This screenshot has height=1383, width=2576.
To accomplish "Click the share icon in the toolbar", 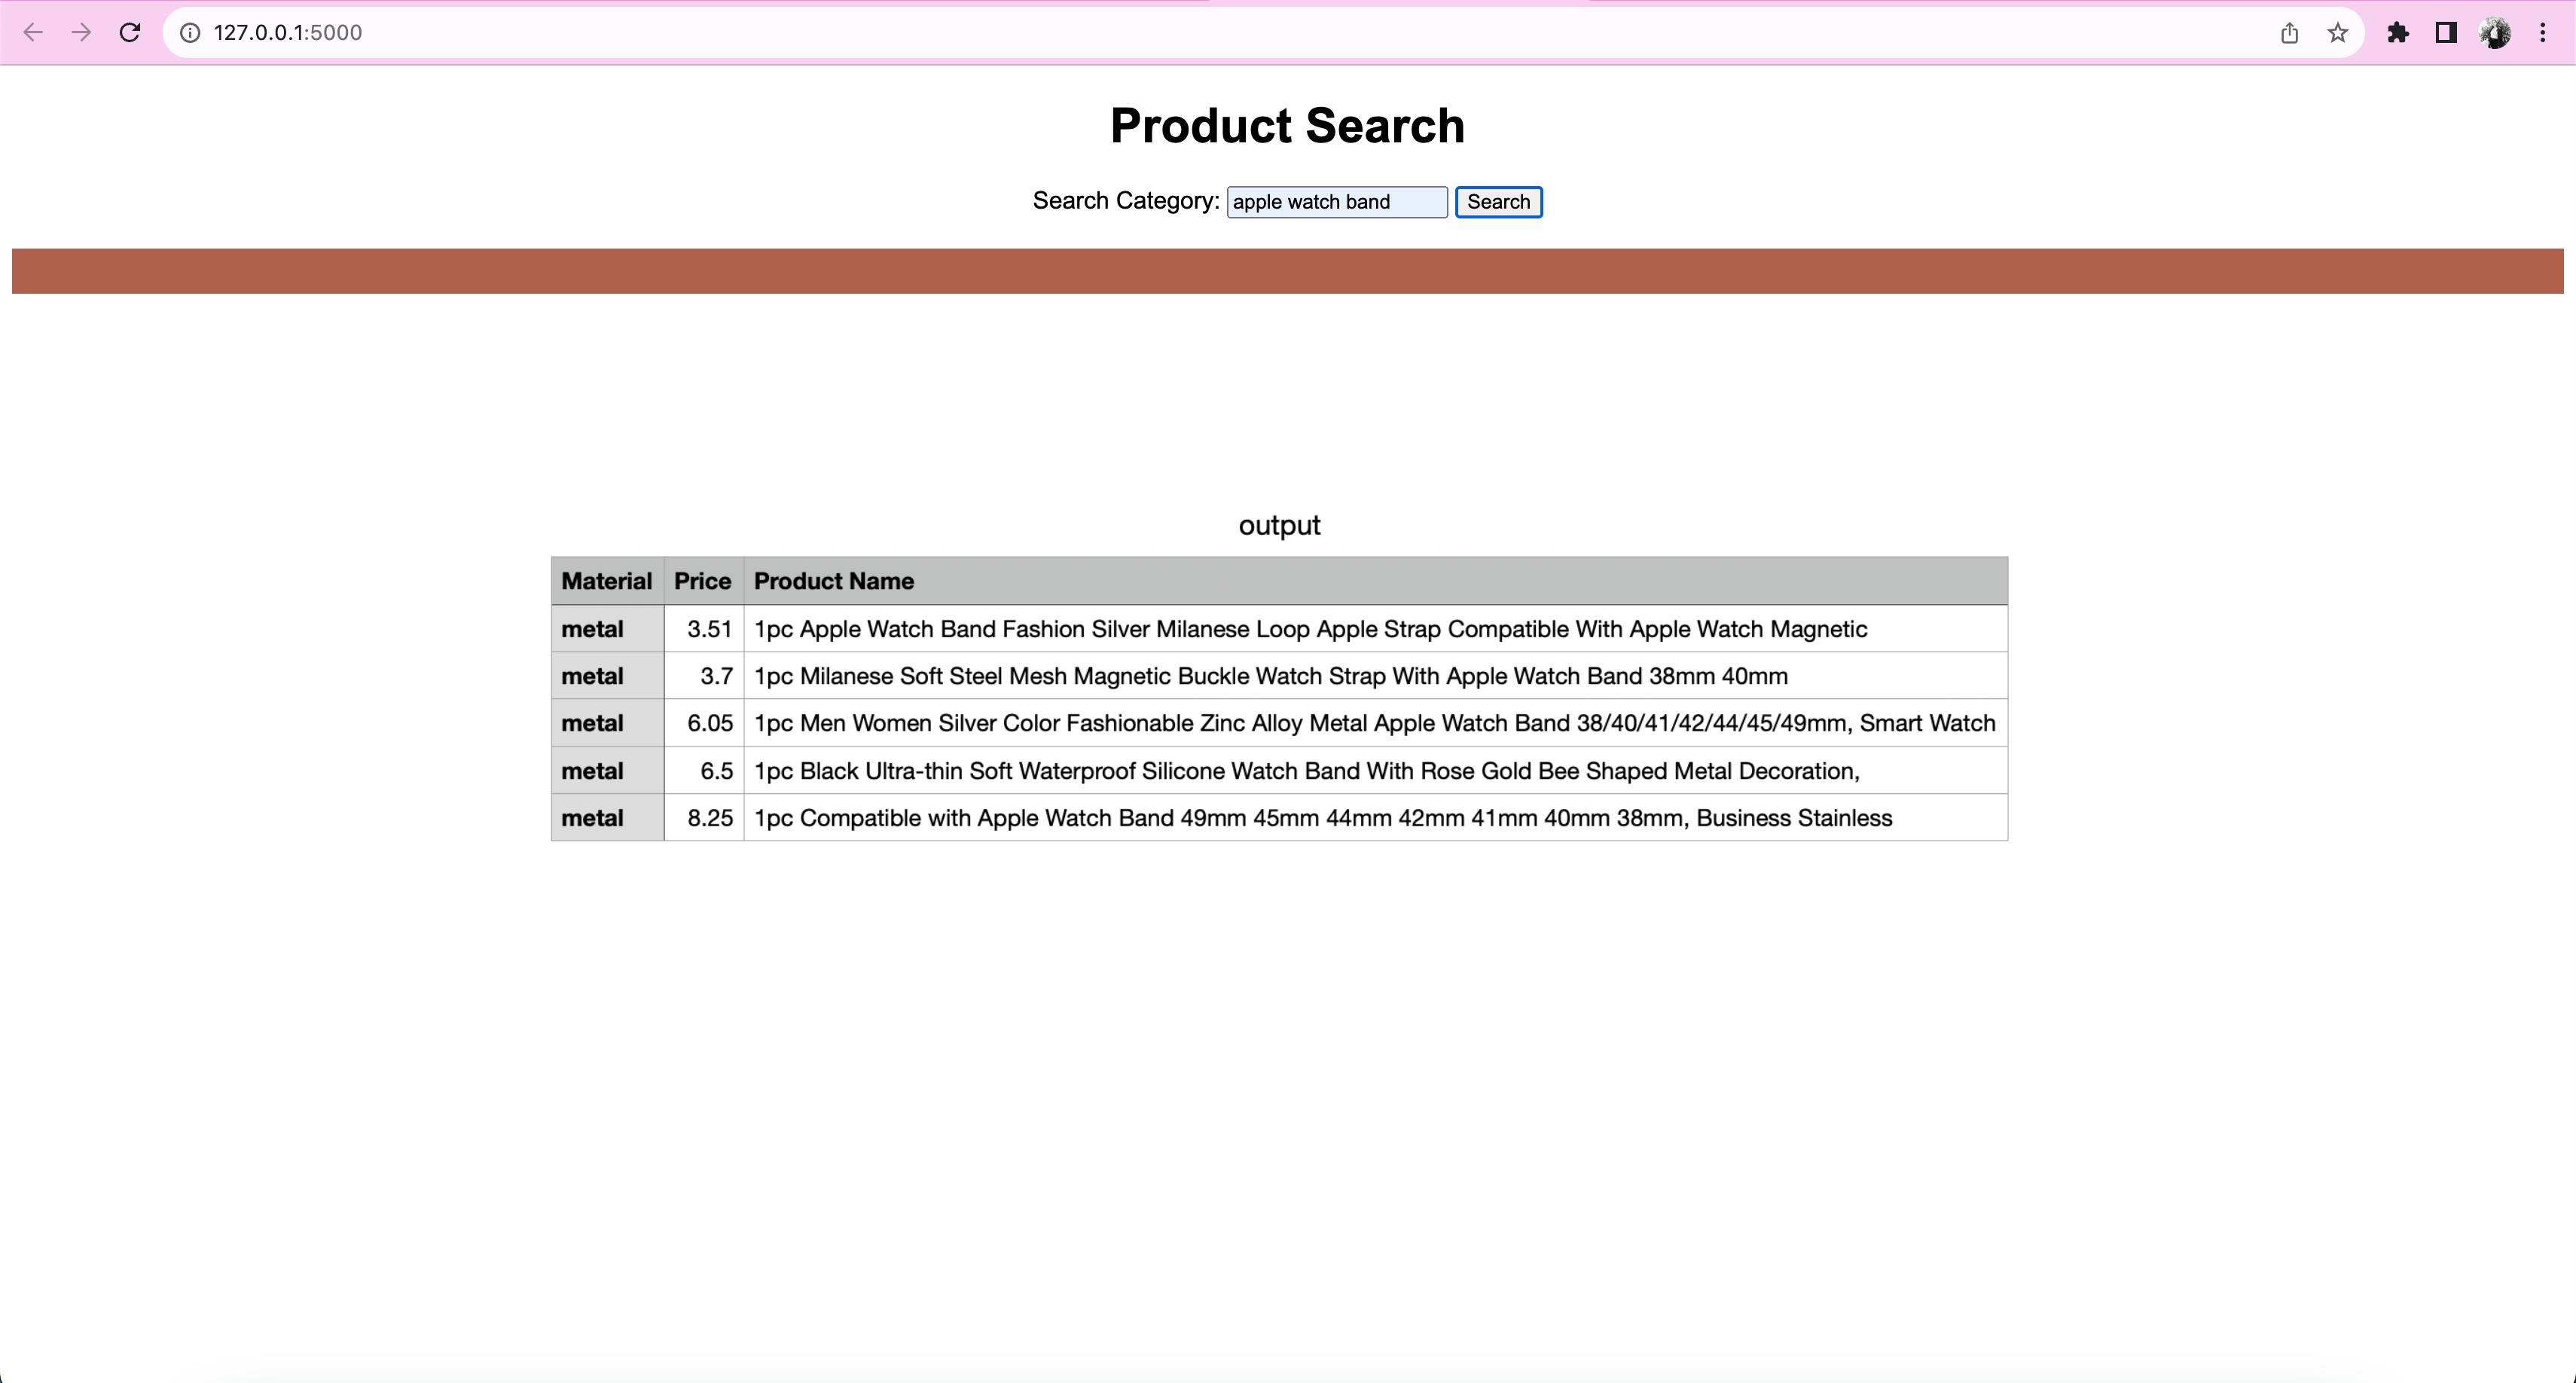I will click(2289, 32).
